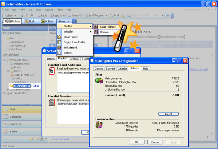Click the address book toolbar icon
218x149 pixels.
tap(129, 15)
